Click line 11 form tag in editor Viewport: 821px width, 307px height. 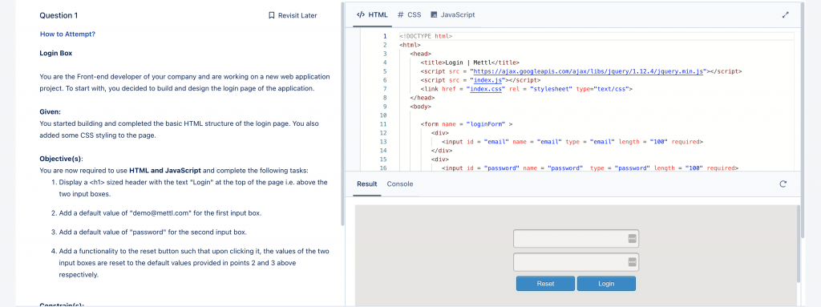[x=466, y=124]
